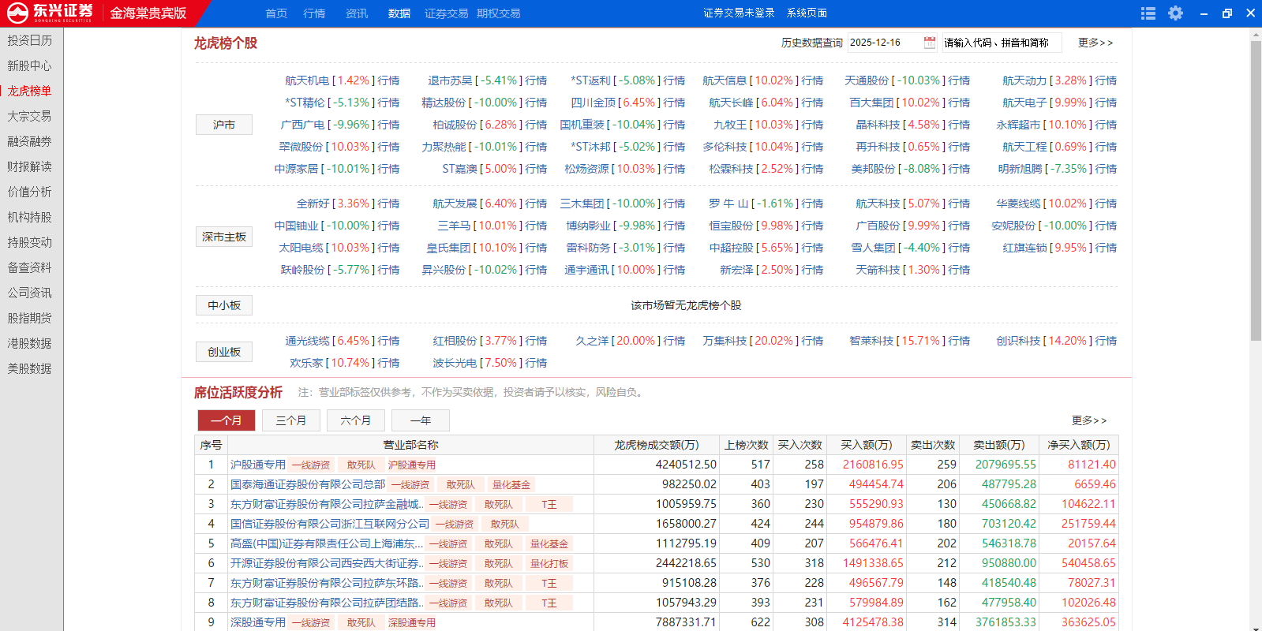Select the 一年 period filter
Image resolution: width=1262 pixels, height=631 pixels.
[421, 420]
